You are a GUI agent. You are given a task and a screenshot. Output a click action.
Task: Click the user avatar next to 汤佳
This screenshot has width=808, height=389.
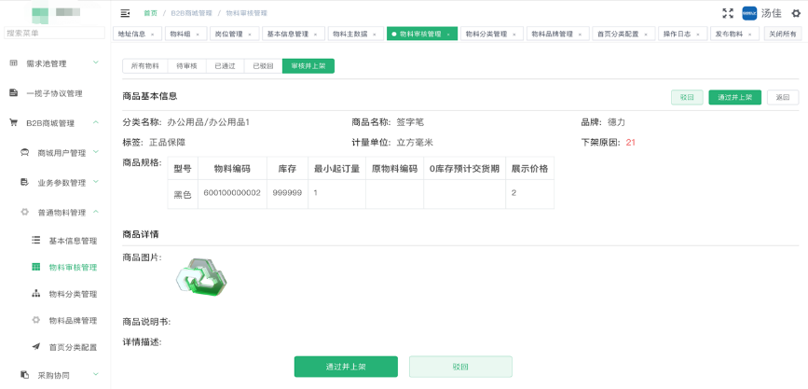[x=749, y=13]
